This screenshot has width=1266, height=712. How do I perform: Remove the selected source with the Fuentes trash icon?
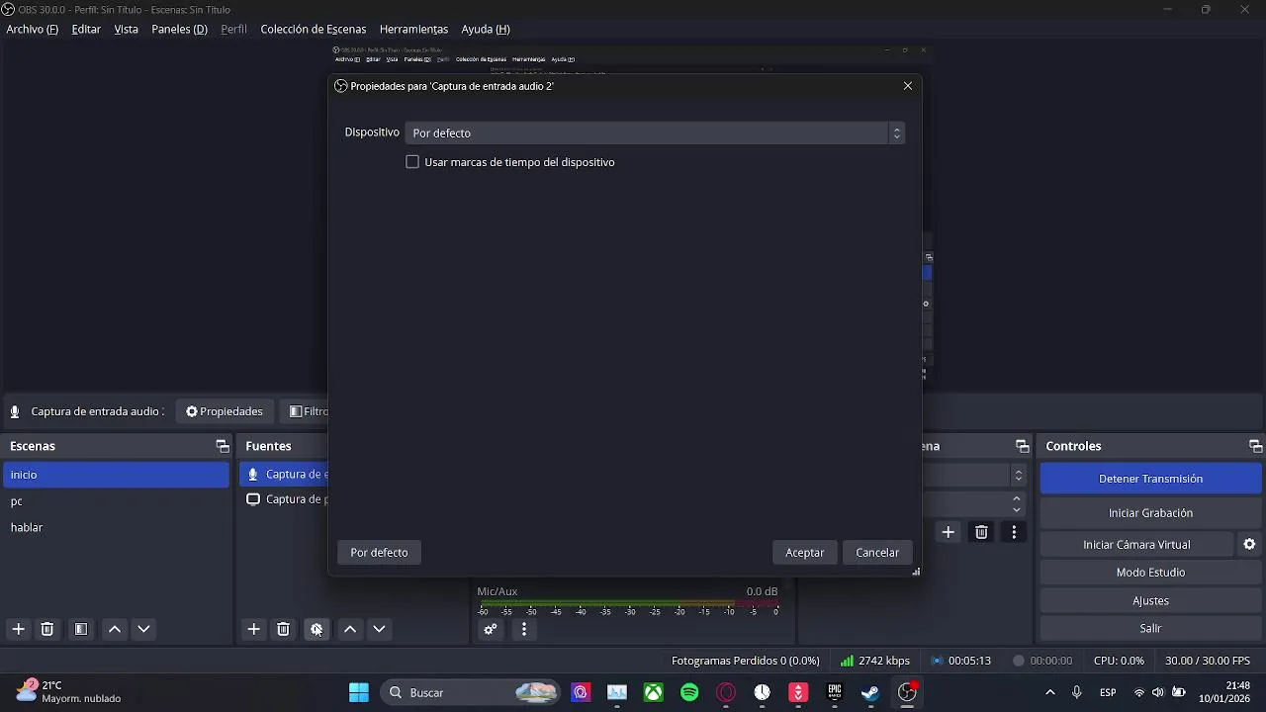pyautogui.click(x=283, y=629)
